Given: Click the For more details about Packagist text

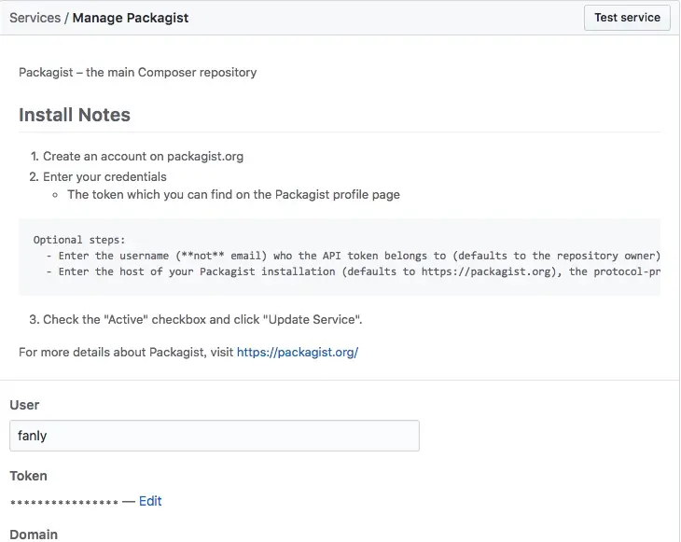Looking at the screenshot, I should 126,353.
